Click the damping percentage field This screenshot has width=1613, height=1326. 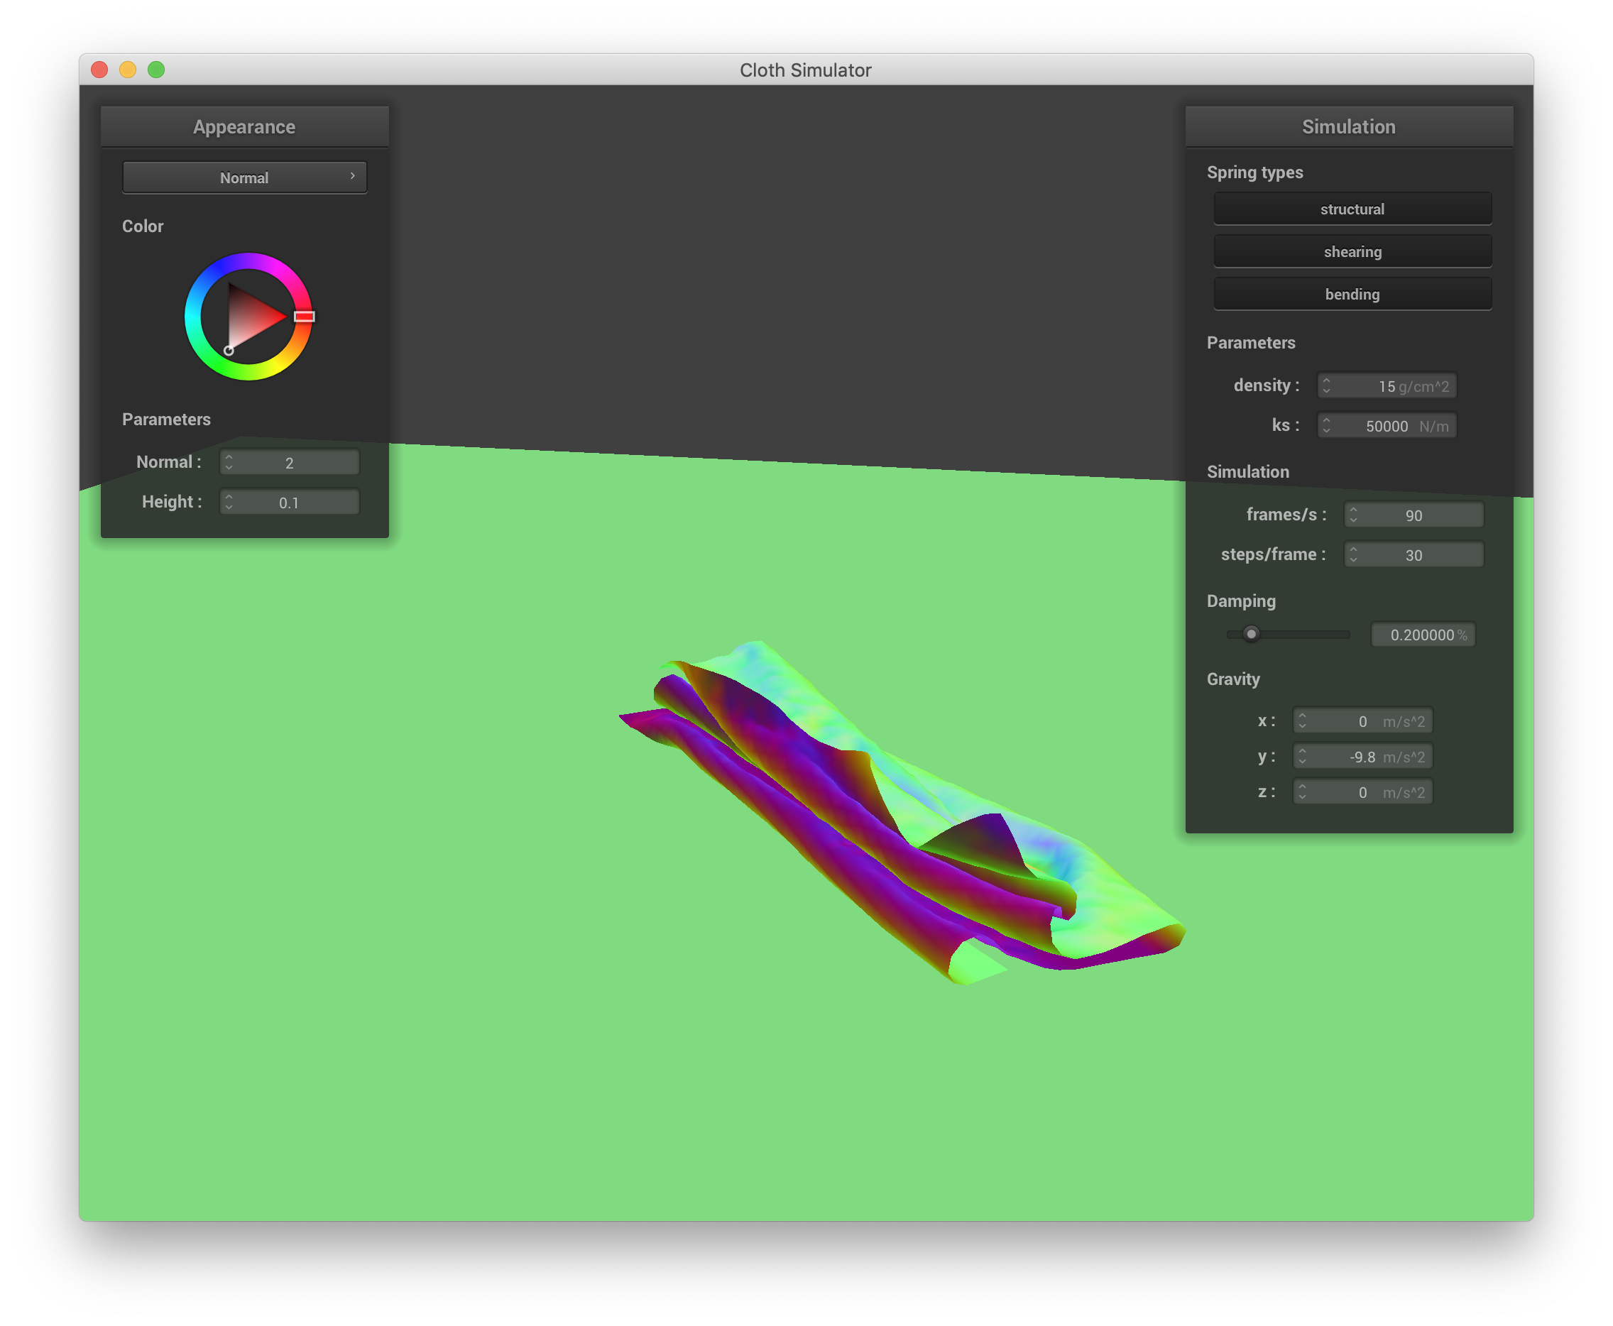click(1423, 635)
